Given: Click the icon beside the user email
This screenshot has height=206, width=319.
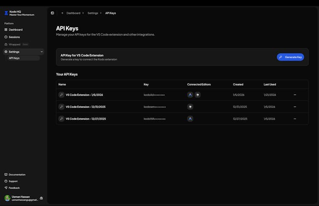Looking at the screenshot, I should point(41,198).
